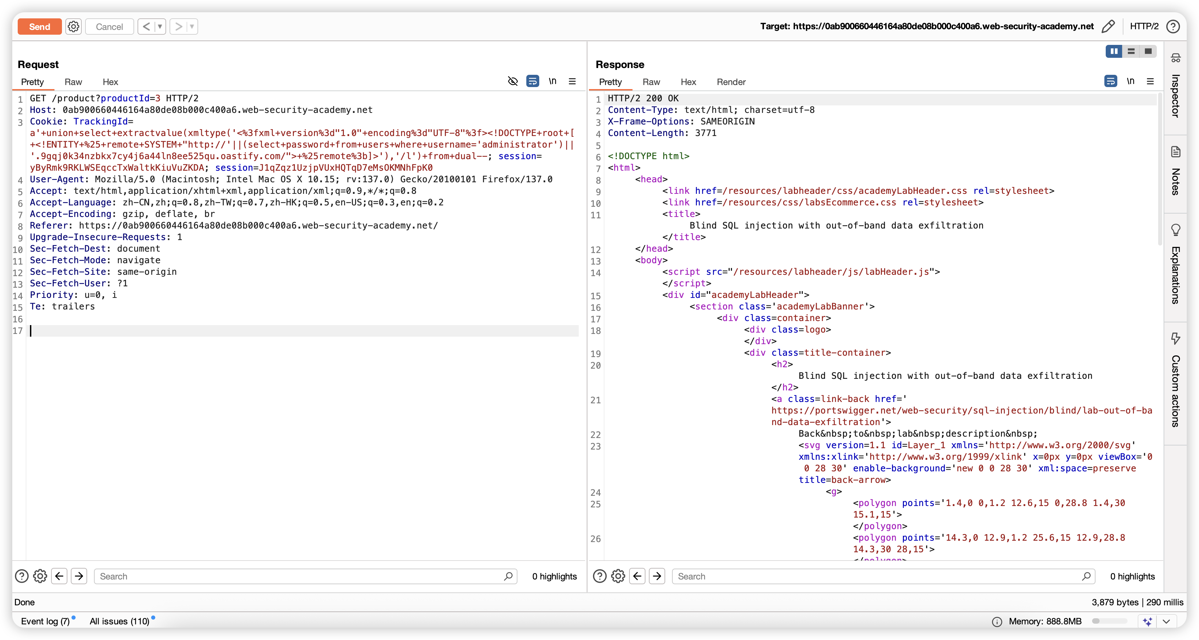The width and height of the screenshot is (1199, 640).
Task: Expand history dropdown next to forward arrow
Action: (192, 27)
